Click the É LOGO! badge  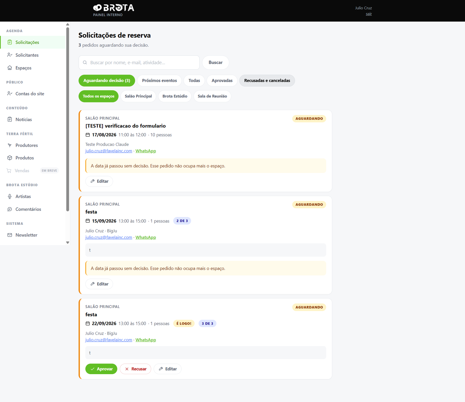pos(184,323)
